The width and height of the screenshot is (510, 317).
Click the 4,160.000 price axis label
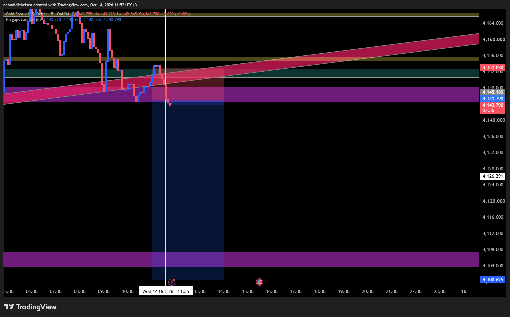tap(494, 39)
